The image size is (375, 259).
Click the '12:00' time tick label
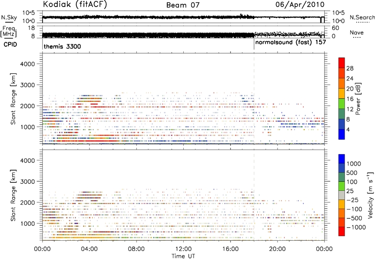[x=183, y=249]
